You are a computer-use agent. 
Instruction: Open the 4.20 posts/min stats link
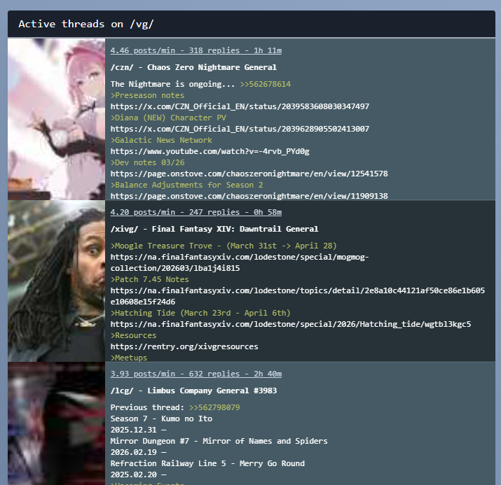pyautogui.click(x=196, y=212)
